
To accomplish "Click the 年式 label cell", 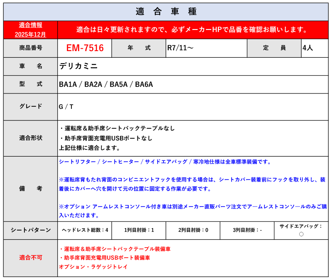I will (x=139, y=48).
